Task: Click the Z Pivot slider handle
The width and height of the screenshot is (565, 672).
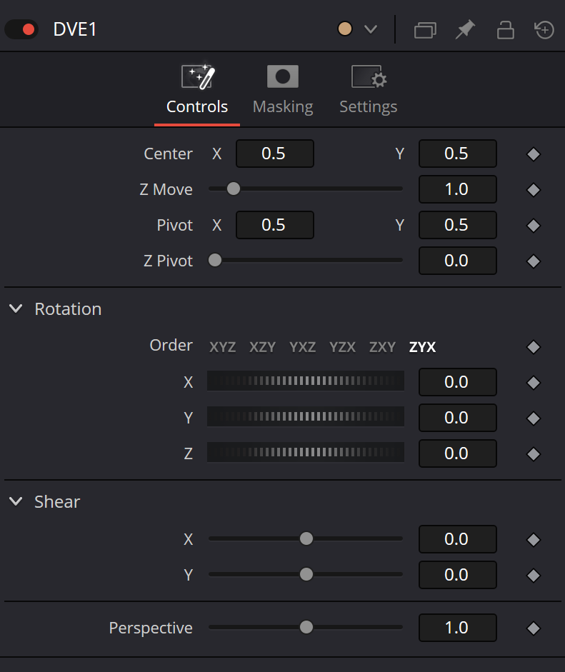Action: 215,260
